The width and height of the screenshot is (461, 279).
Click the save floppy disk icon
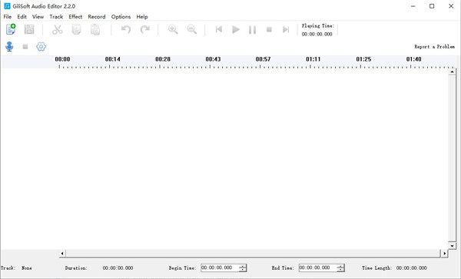pyautogui.click(x=29, y=29)
